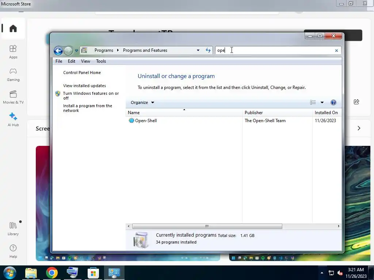Open Install a program from the network
This screenshot has width=374, height=280.
pyautogui.click(x=88, y=108)
